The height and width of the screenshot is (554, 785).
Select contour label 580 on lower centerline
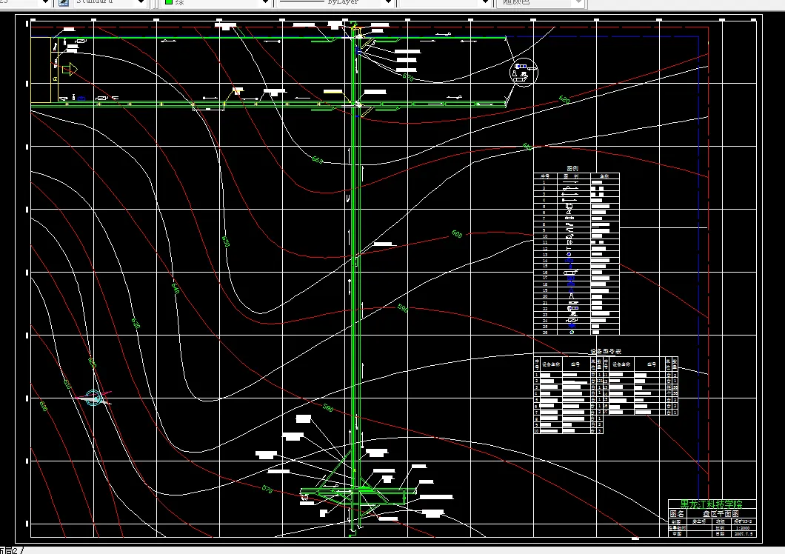(x=328, y=408)
